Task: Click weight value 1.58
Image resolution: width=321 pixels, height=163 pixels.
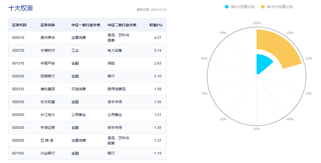Action: pyautogui.click(x=158, y=89)
